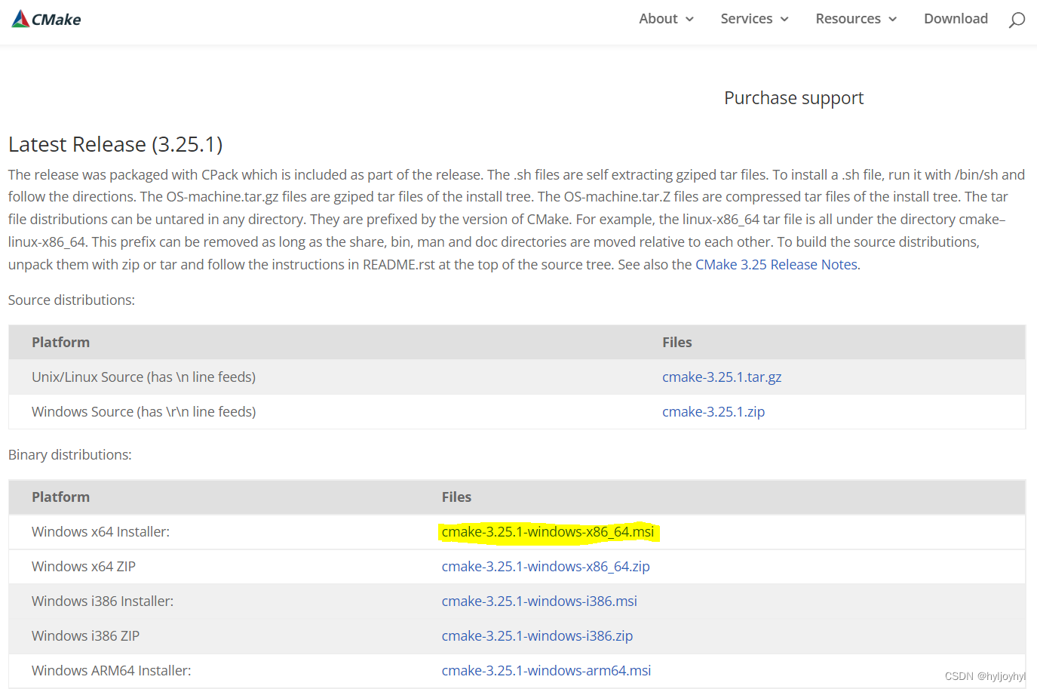The width and height of the screenshot is (1037, 689).
Task: Click the Source distributions: label
Action: pyautogui.click(x=72, y=300)
